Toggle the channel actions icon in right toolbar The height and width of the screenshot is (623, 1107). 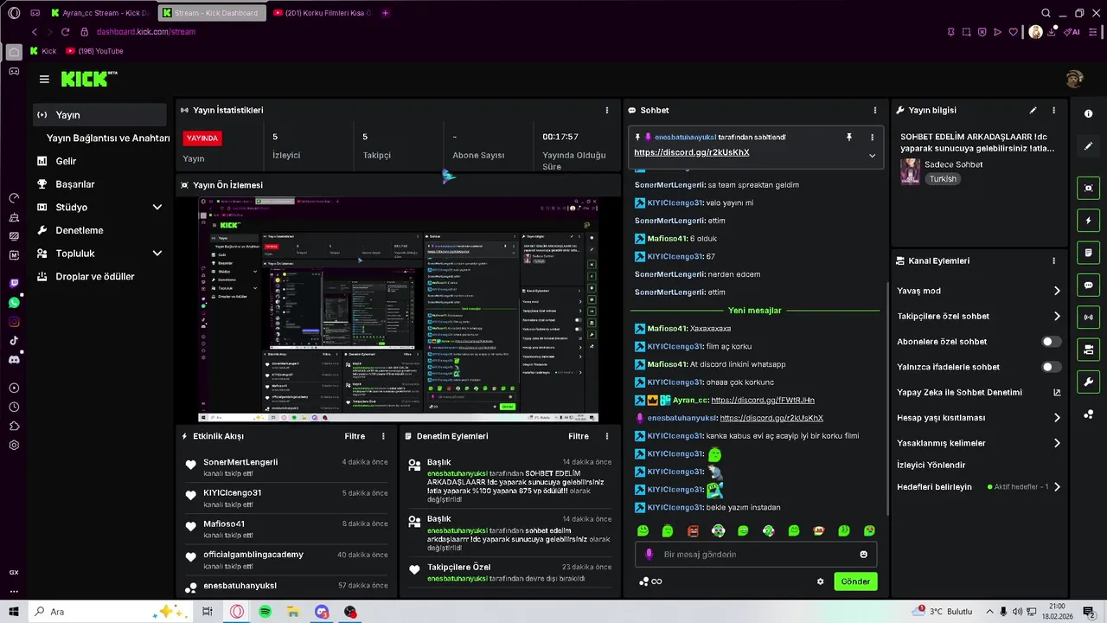point(1088,350)
